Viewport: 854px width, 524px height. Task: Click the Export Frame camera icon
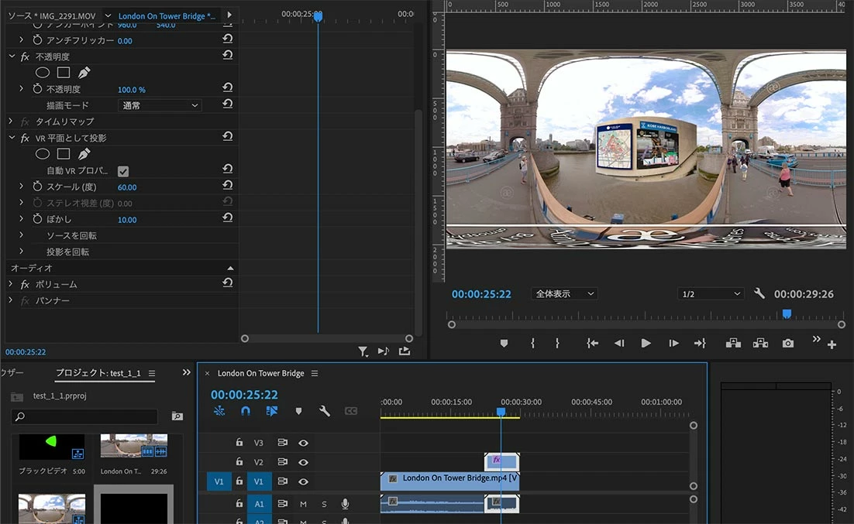pos(788,344)
